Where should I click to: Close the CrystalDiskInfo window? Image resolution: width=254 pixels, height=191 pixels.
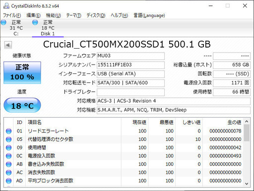coord(245,6)
